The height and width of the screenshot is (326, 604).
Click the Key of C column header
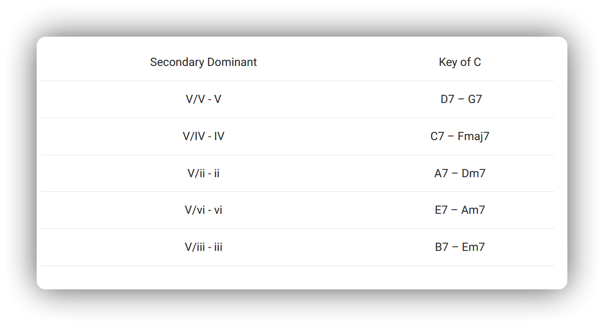tap(460, 62)
